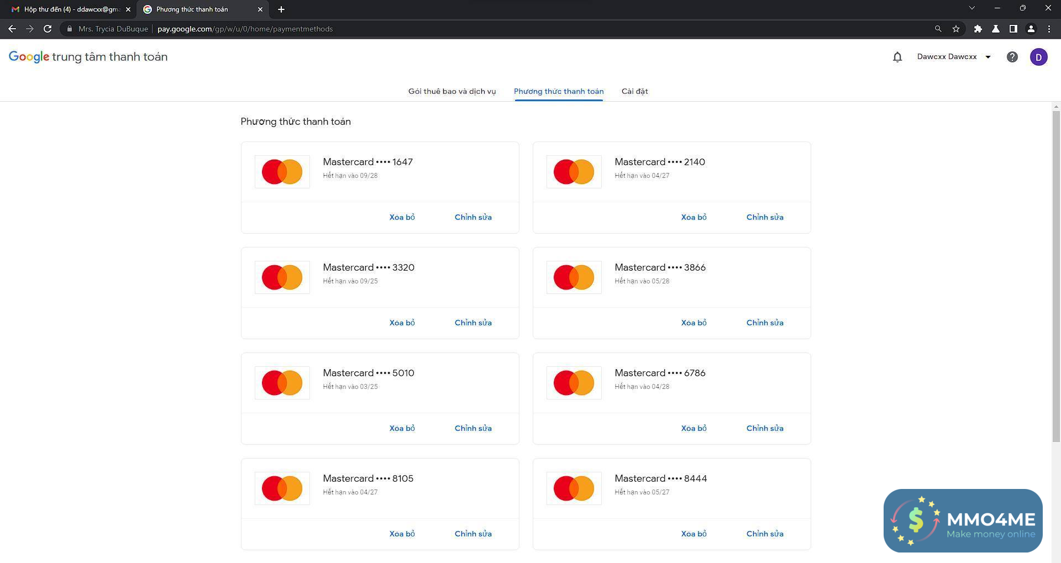Open the help question mark icon

1012,57
